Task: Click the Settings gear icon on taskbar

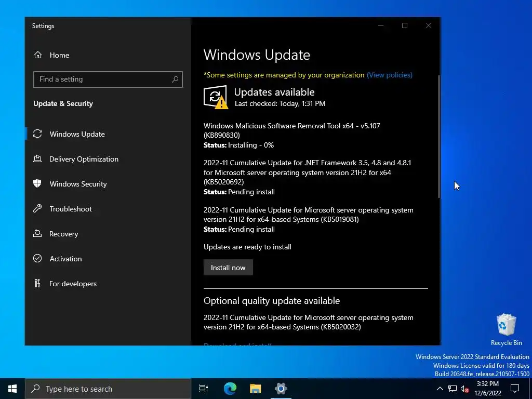Action: point(281,389)
